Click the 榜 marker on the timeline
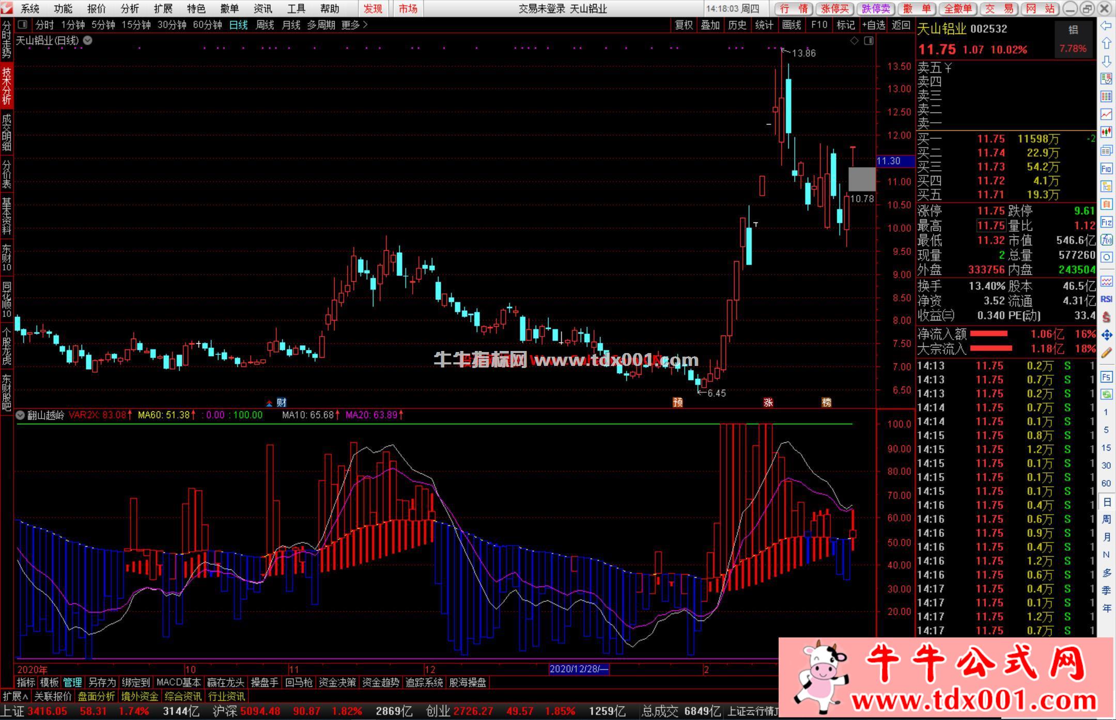 (827, 403)
